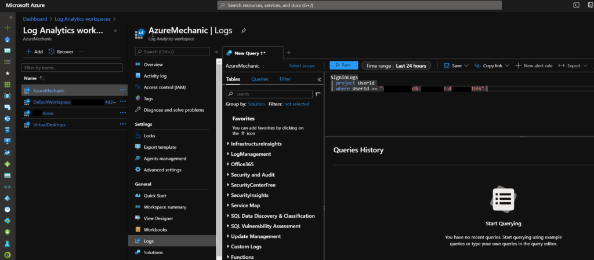Click Dashboard breadcrumb link
The image size is (594, 260).
[x=35, y=19]
